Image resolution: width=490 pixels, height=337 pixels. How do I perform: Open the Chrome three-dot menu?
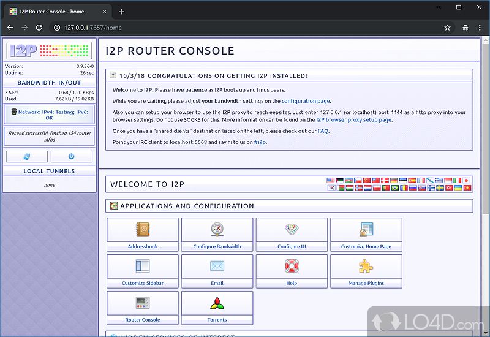[480, 28]
